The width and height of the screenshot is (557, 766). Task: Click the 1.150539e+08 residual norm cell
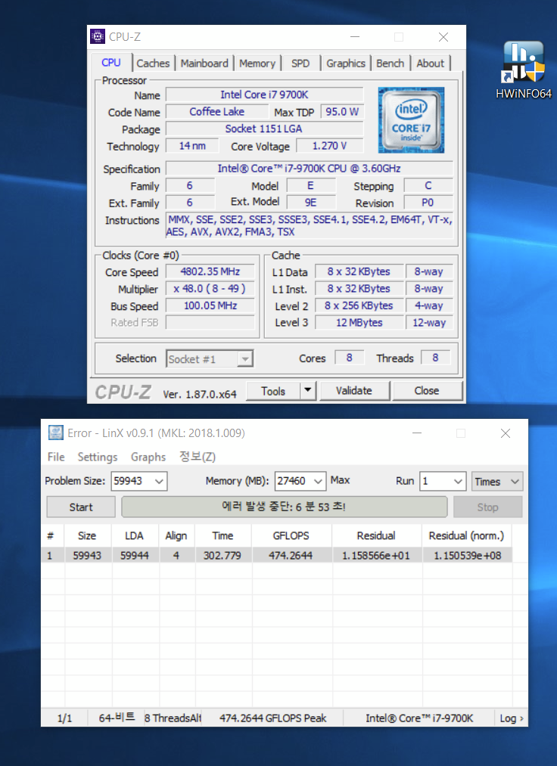point(467,556)
